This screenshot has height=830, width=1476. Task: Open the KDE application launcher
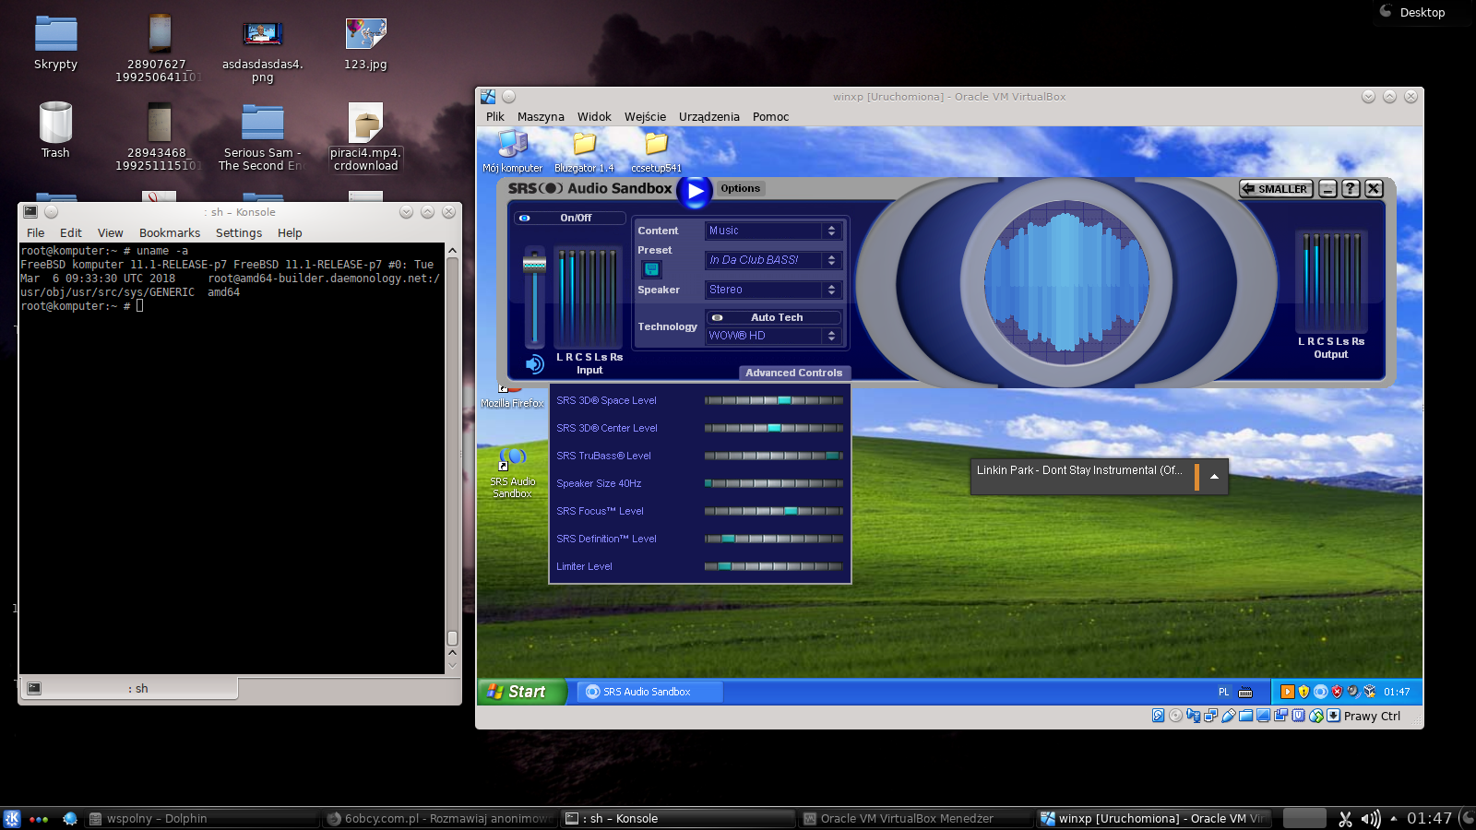click(12, 818)
